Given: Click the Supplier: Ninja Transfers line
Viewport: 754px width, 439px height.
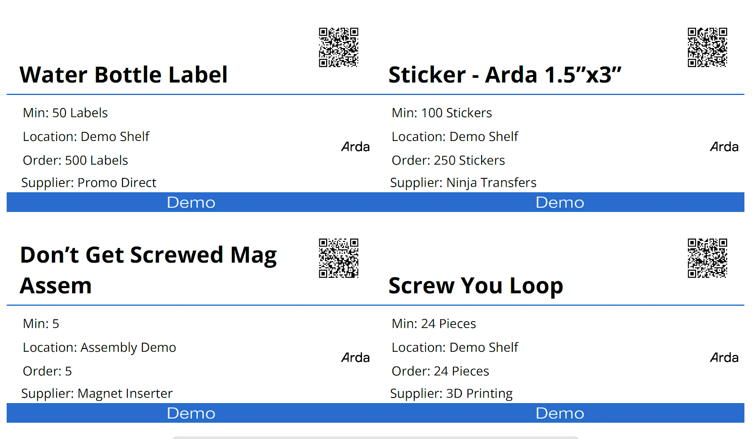Looking at the screenshot, I should click(x=463, y=183).
